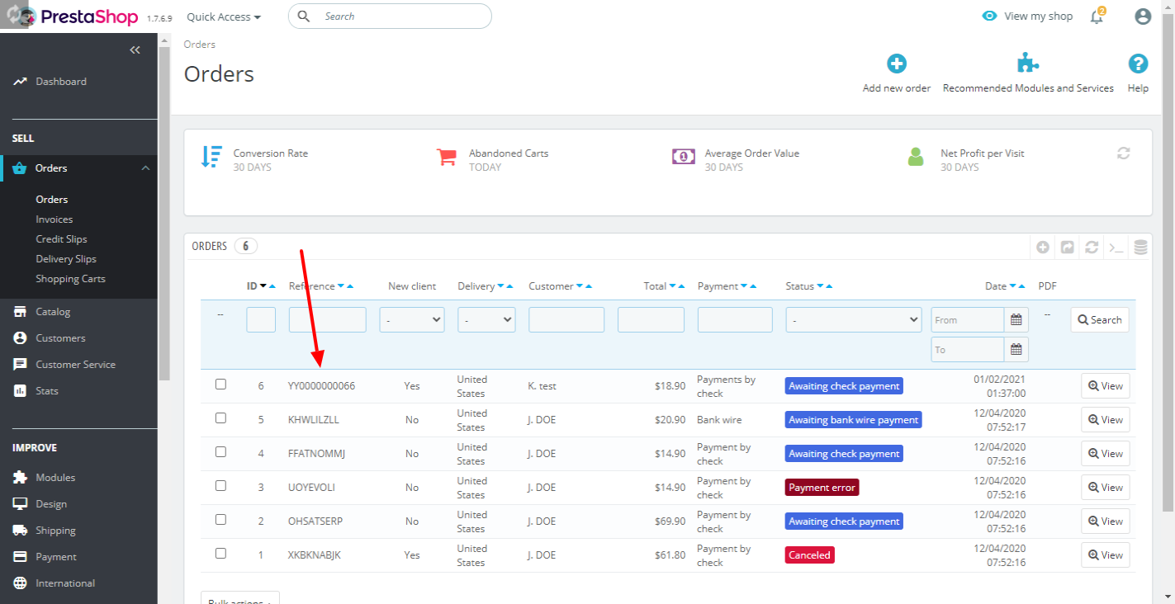Show the SQL query terminal icon

(x=1116, y=247)
